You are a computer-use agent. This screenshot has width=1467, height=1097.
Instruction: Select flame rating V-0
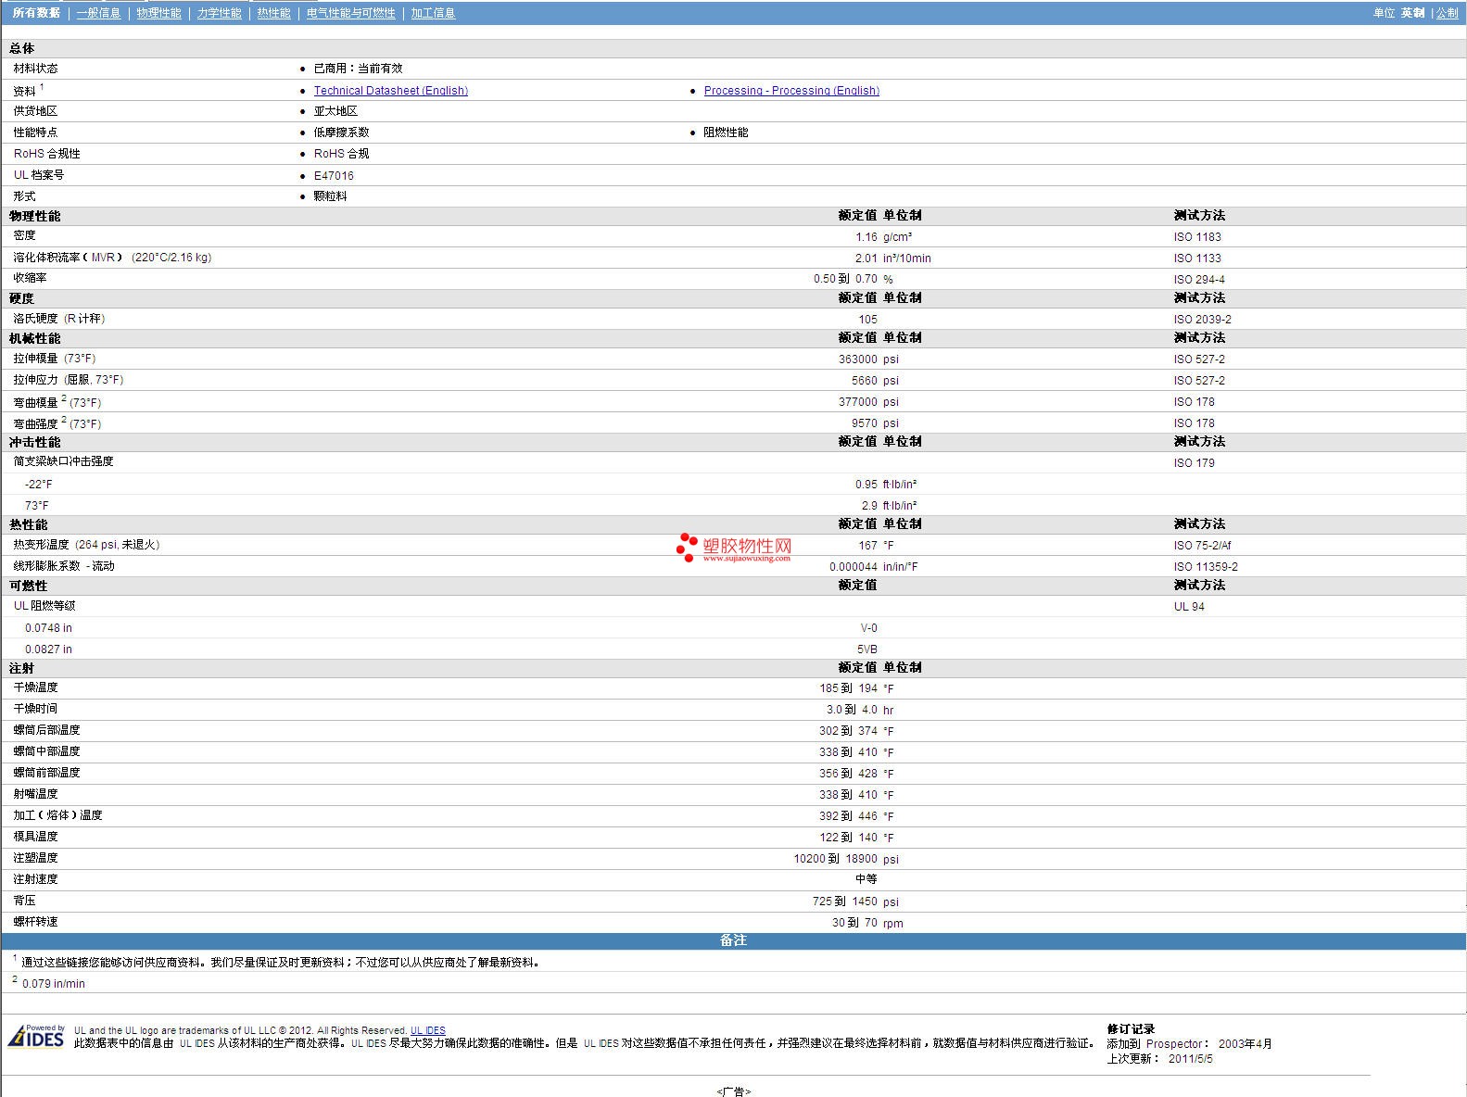(x=868, y=627)
